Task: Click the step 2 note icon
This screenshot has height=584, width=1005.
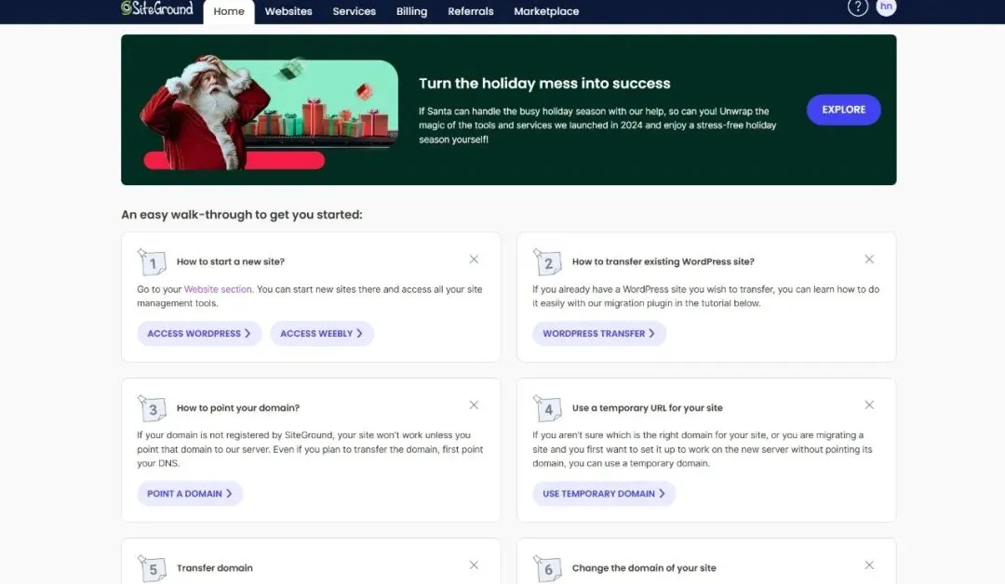Action: point(547,262)
